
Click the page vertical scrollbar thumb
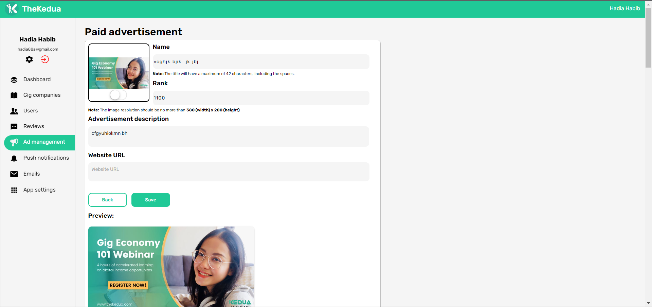[x=648, y=38]
